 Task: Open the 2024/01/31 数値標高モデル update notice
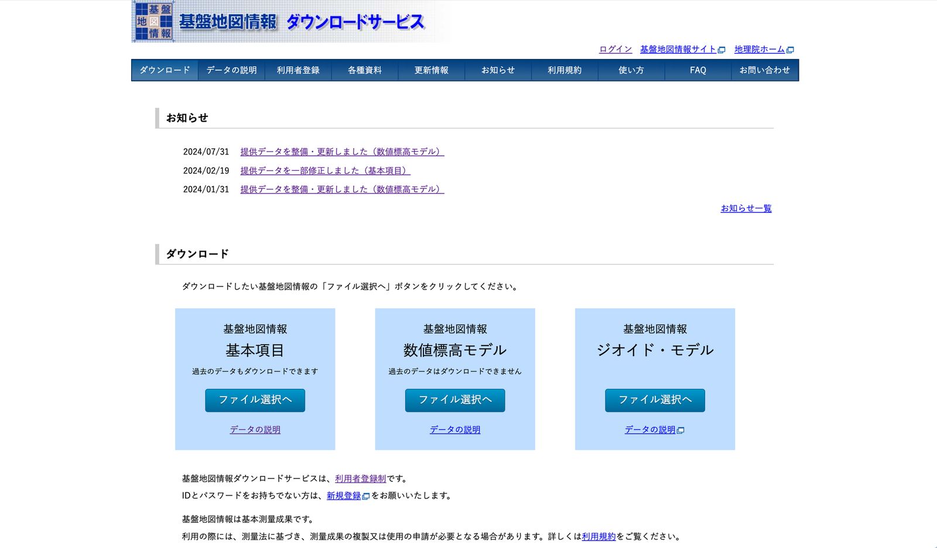tap(342, 189)
